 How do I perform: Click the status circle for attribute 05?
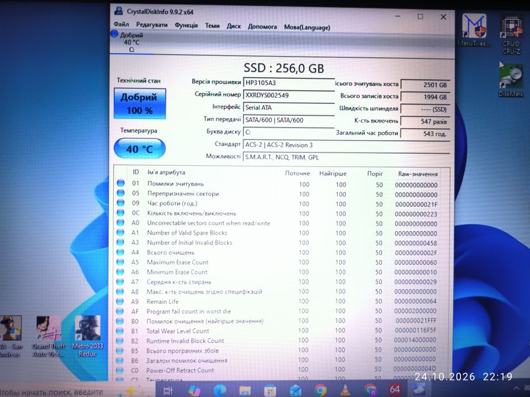click(121, 193)
